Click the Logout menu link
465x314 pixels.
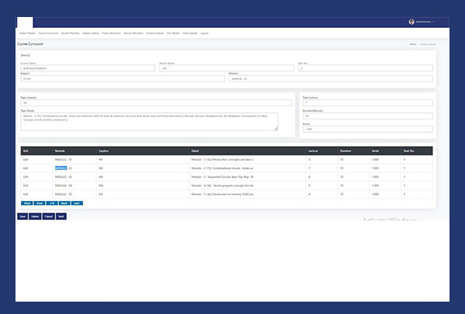point(204,34)
